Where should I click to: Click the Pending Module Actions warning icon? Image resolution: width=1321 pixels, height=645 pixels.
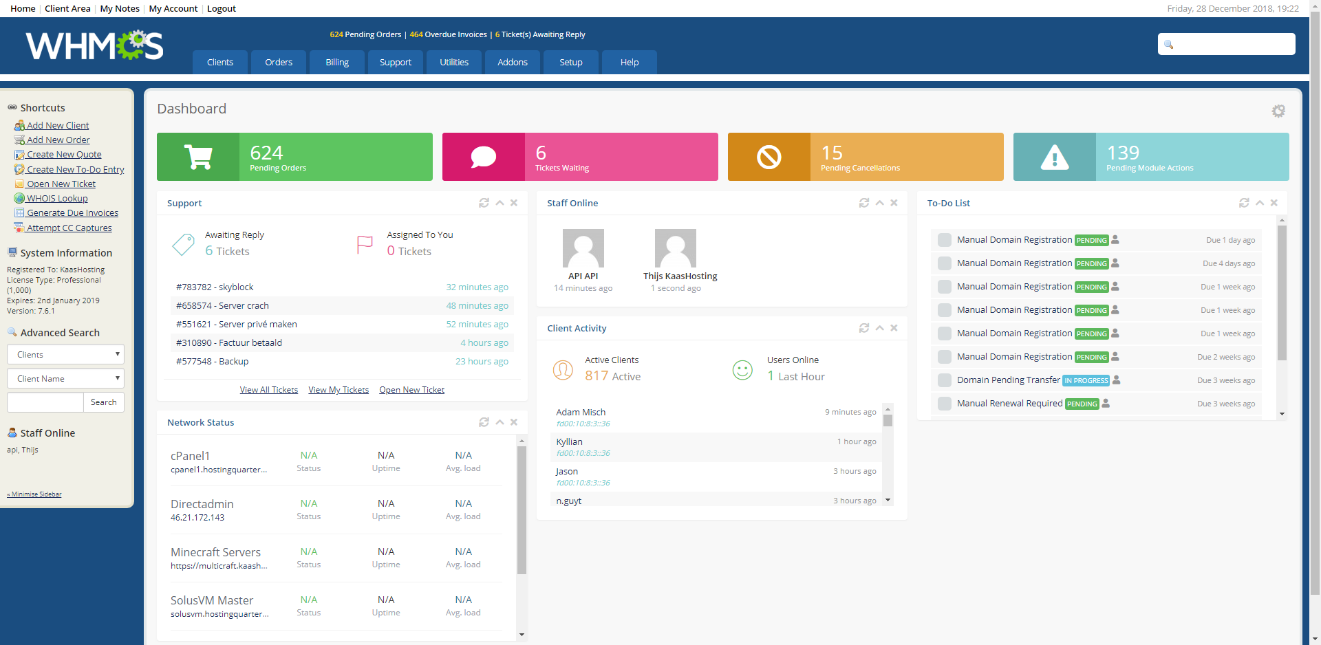click(x=1054, y=157)
